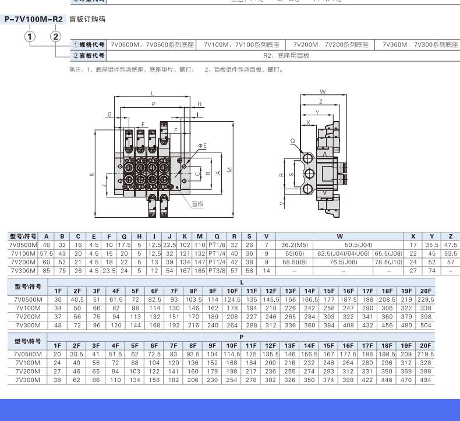
Task: Select the ①规格代号 row header cell
Action: coord(89,44)
